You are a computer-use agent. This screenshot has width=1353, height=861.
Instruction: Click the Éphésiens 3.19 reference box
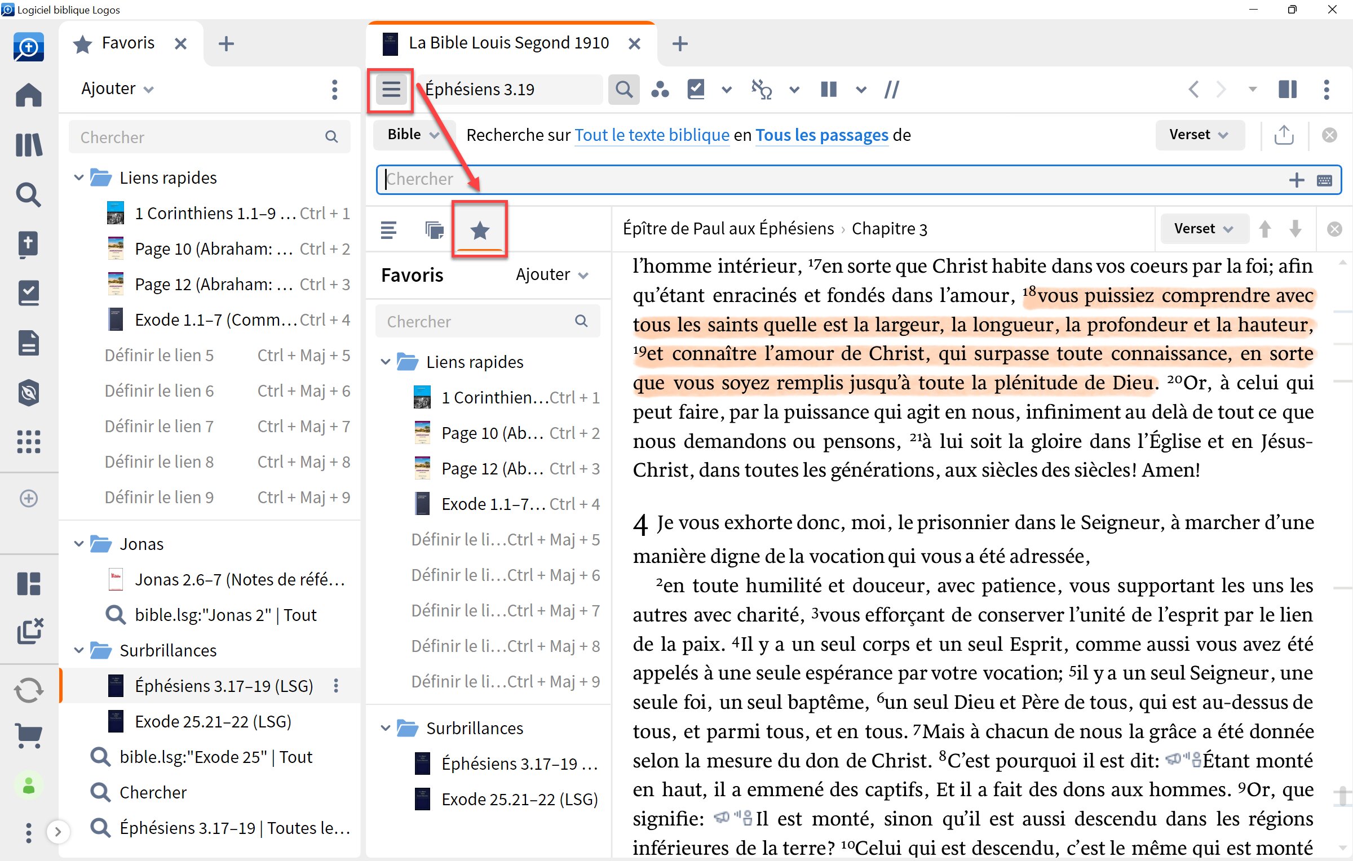(x=509, y=90)
